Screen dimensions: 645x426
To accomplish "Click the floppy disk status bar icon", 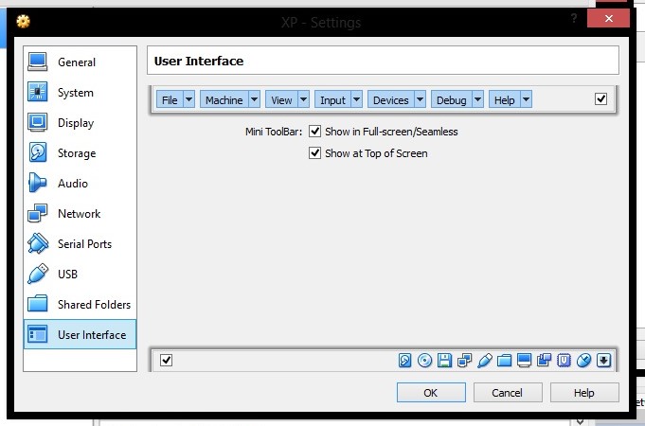I will [x=445, y=360].
